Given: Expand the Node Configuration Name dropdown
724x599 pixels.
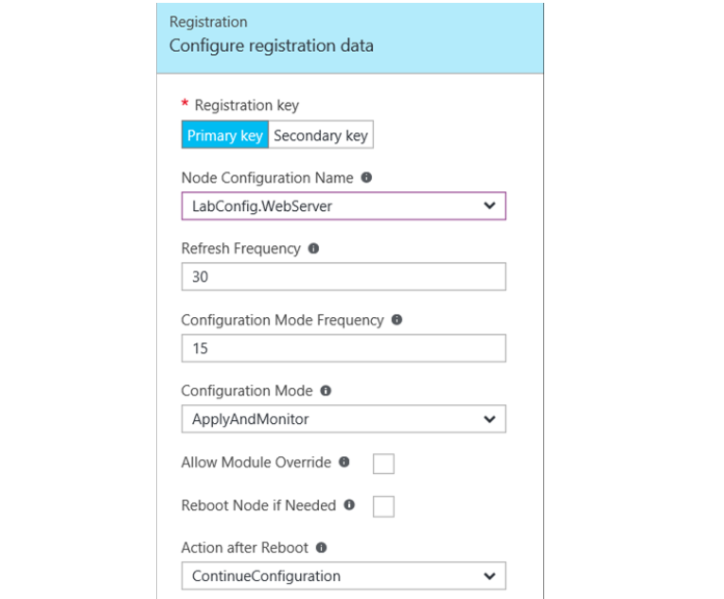Looking at the screenshot, I should (488, 205).
